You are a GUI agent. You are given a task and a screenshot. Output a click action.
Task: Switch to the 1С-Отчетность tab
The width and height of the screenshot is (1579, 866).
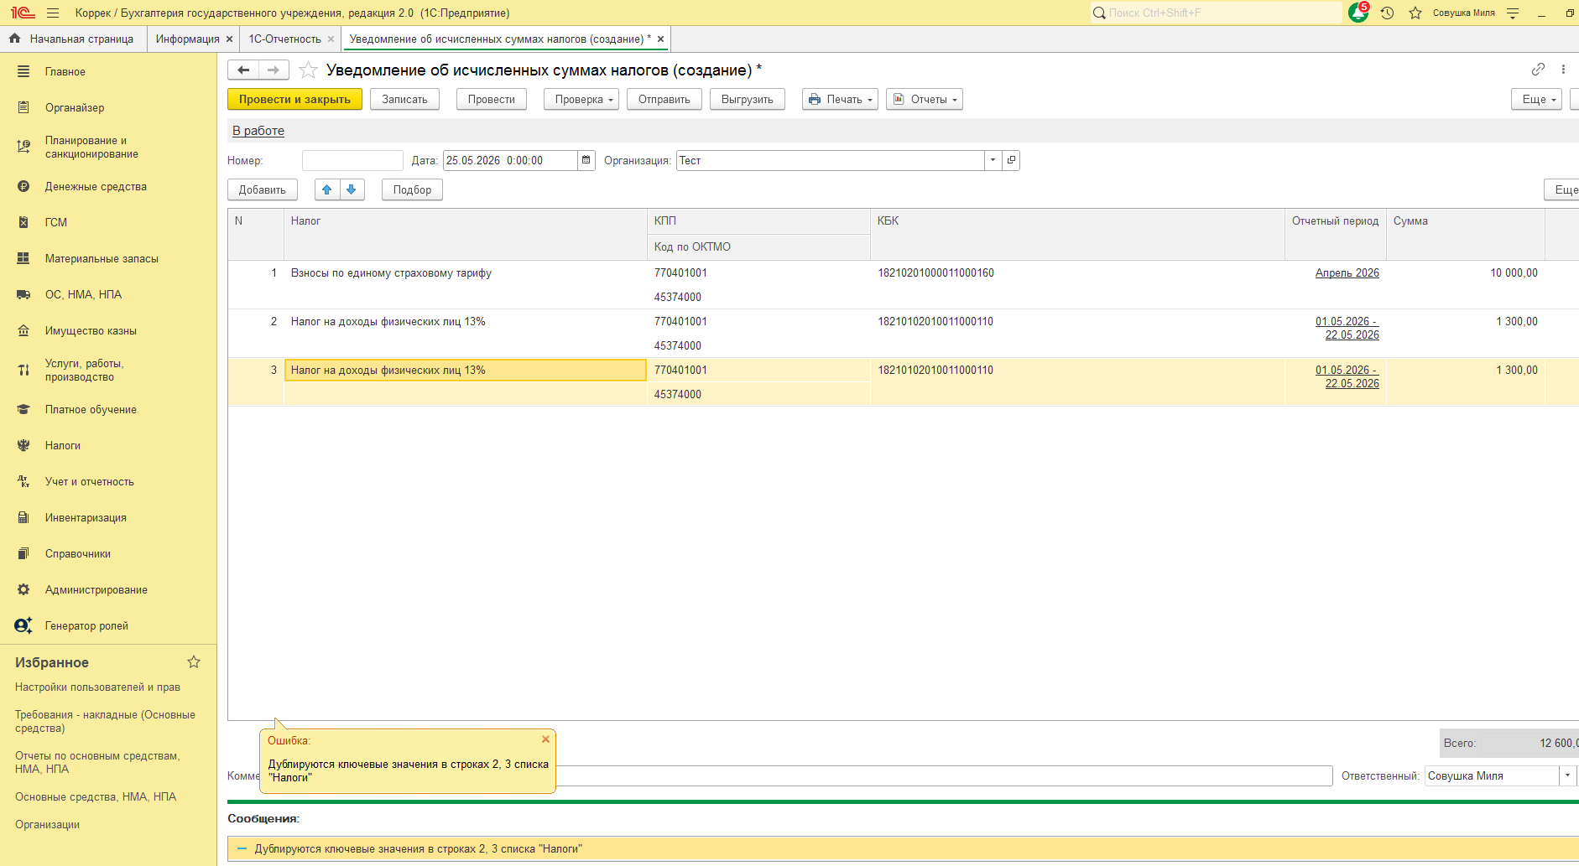tap(284, 39)
